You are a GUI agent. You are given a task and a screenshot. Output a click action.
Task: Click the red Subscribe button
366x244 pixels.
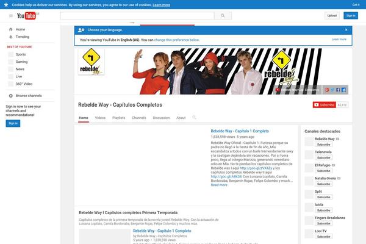click(325, 105)
